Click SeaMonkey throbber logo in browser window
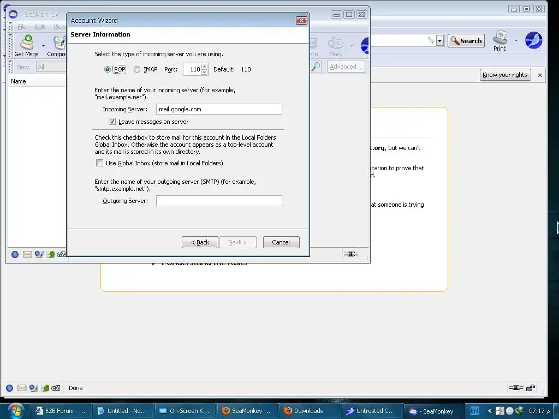The height and width of the screenshot is (419, 559). (533, 40)
